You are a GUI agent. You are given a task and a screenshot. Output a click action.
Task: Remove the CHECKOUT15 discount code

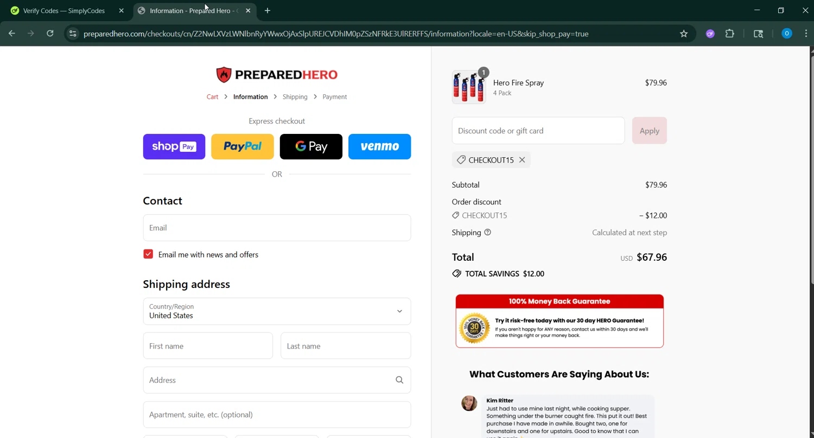[x=522, y=160]
